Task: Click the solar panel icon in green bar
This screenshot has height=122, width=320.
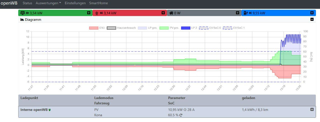Action: (x=22, y=13)
